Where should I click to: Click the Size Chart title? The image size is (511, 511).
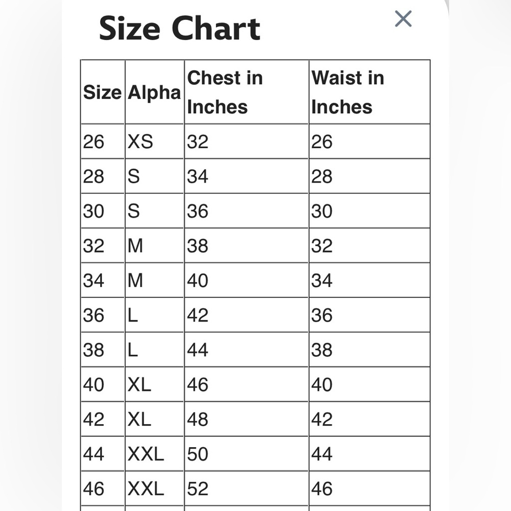(x=179, y=28)
